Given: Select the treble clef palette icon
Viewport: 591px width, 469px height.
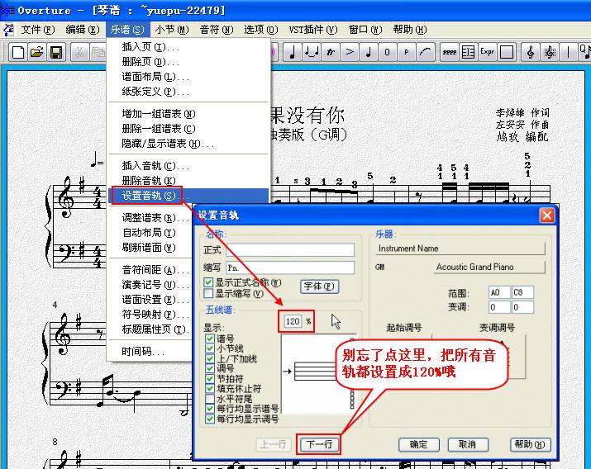Looking at the screenshot, I should click(x=531, y=52).
